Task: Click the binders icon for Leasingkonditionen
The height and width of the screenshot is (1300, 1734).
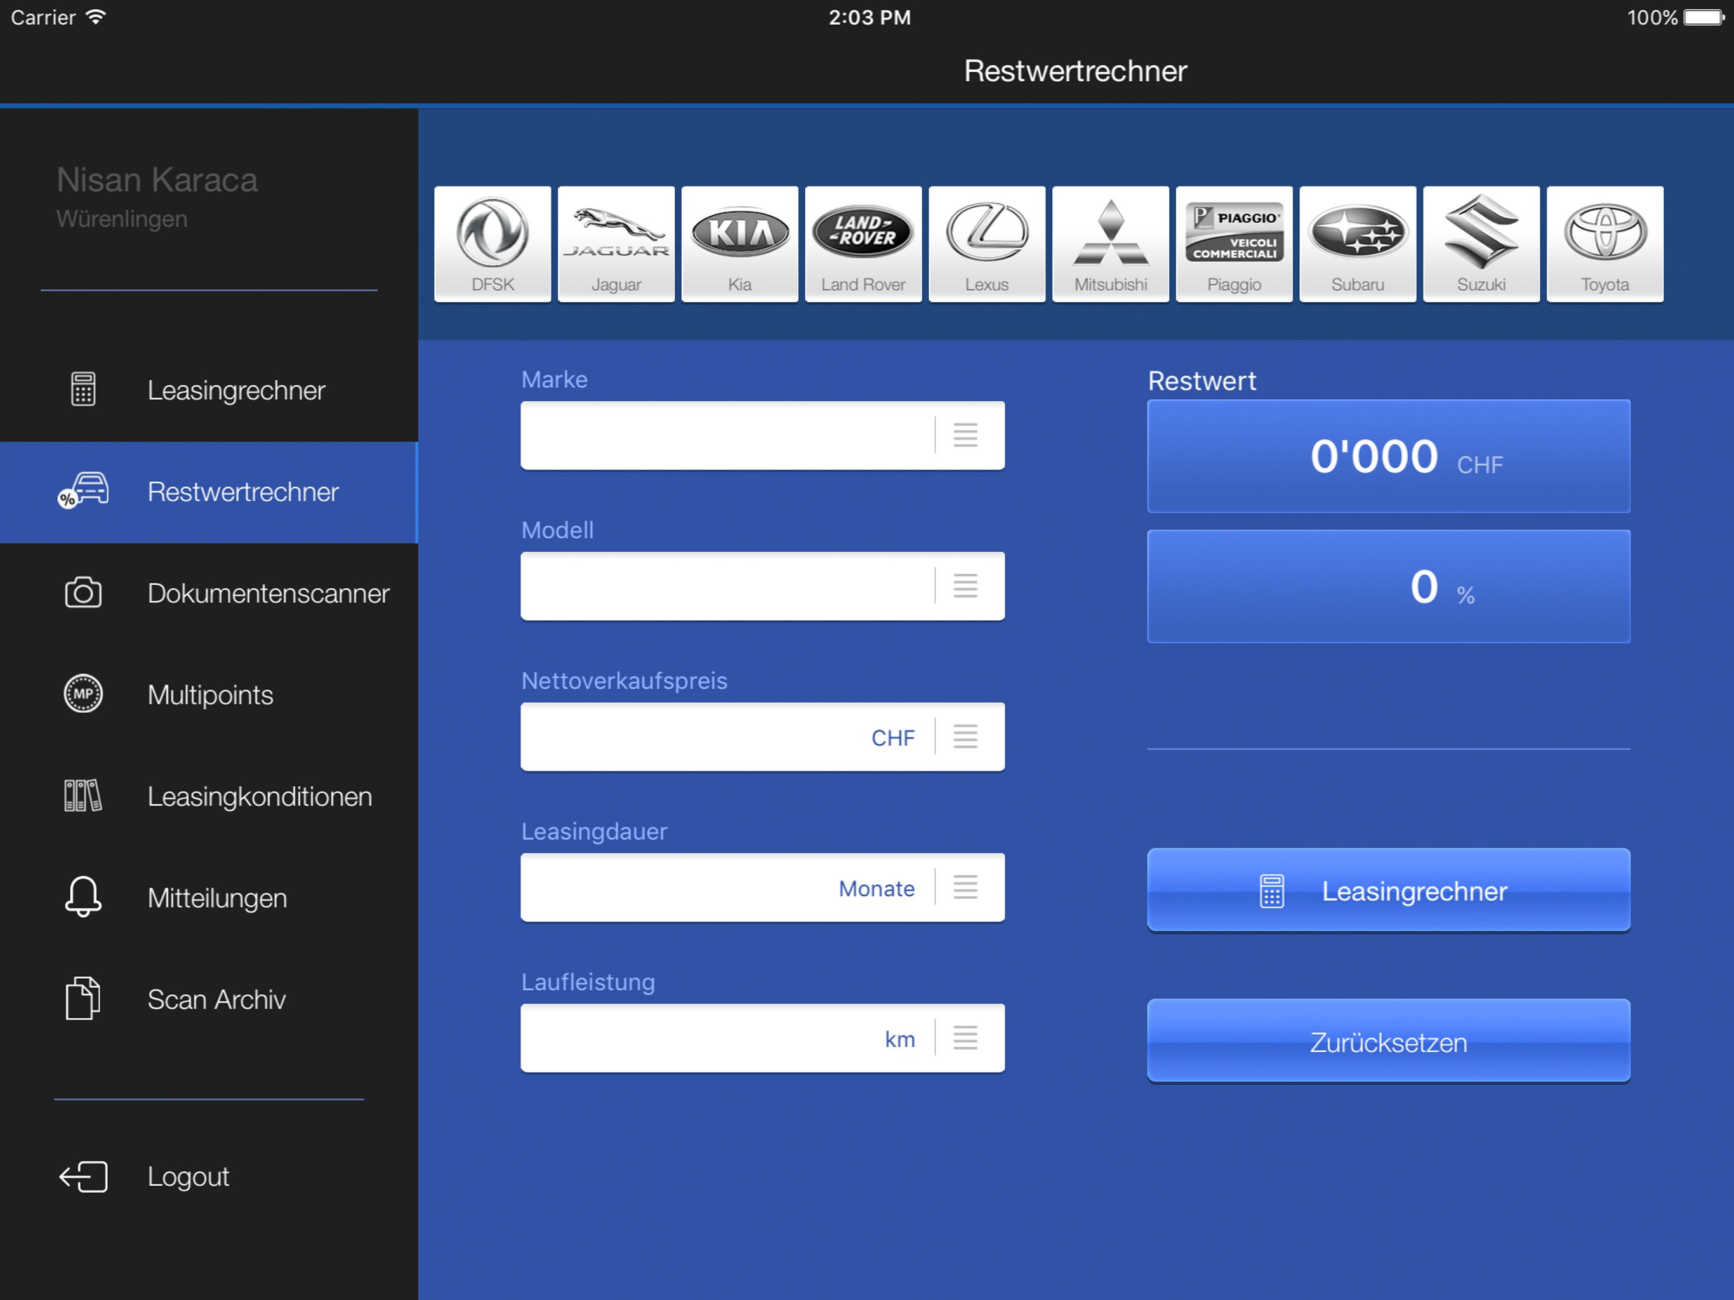Action: (83, 796)
